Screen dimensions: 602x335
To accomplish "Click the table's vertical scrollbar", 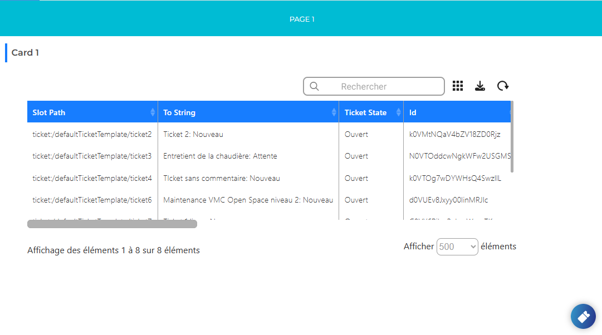I will click(x=512, y=136).
